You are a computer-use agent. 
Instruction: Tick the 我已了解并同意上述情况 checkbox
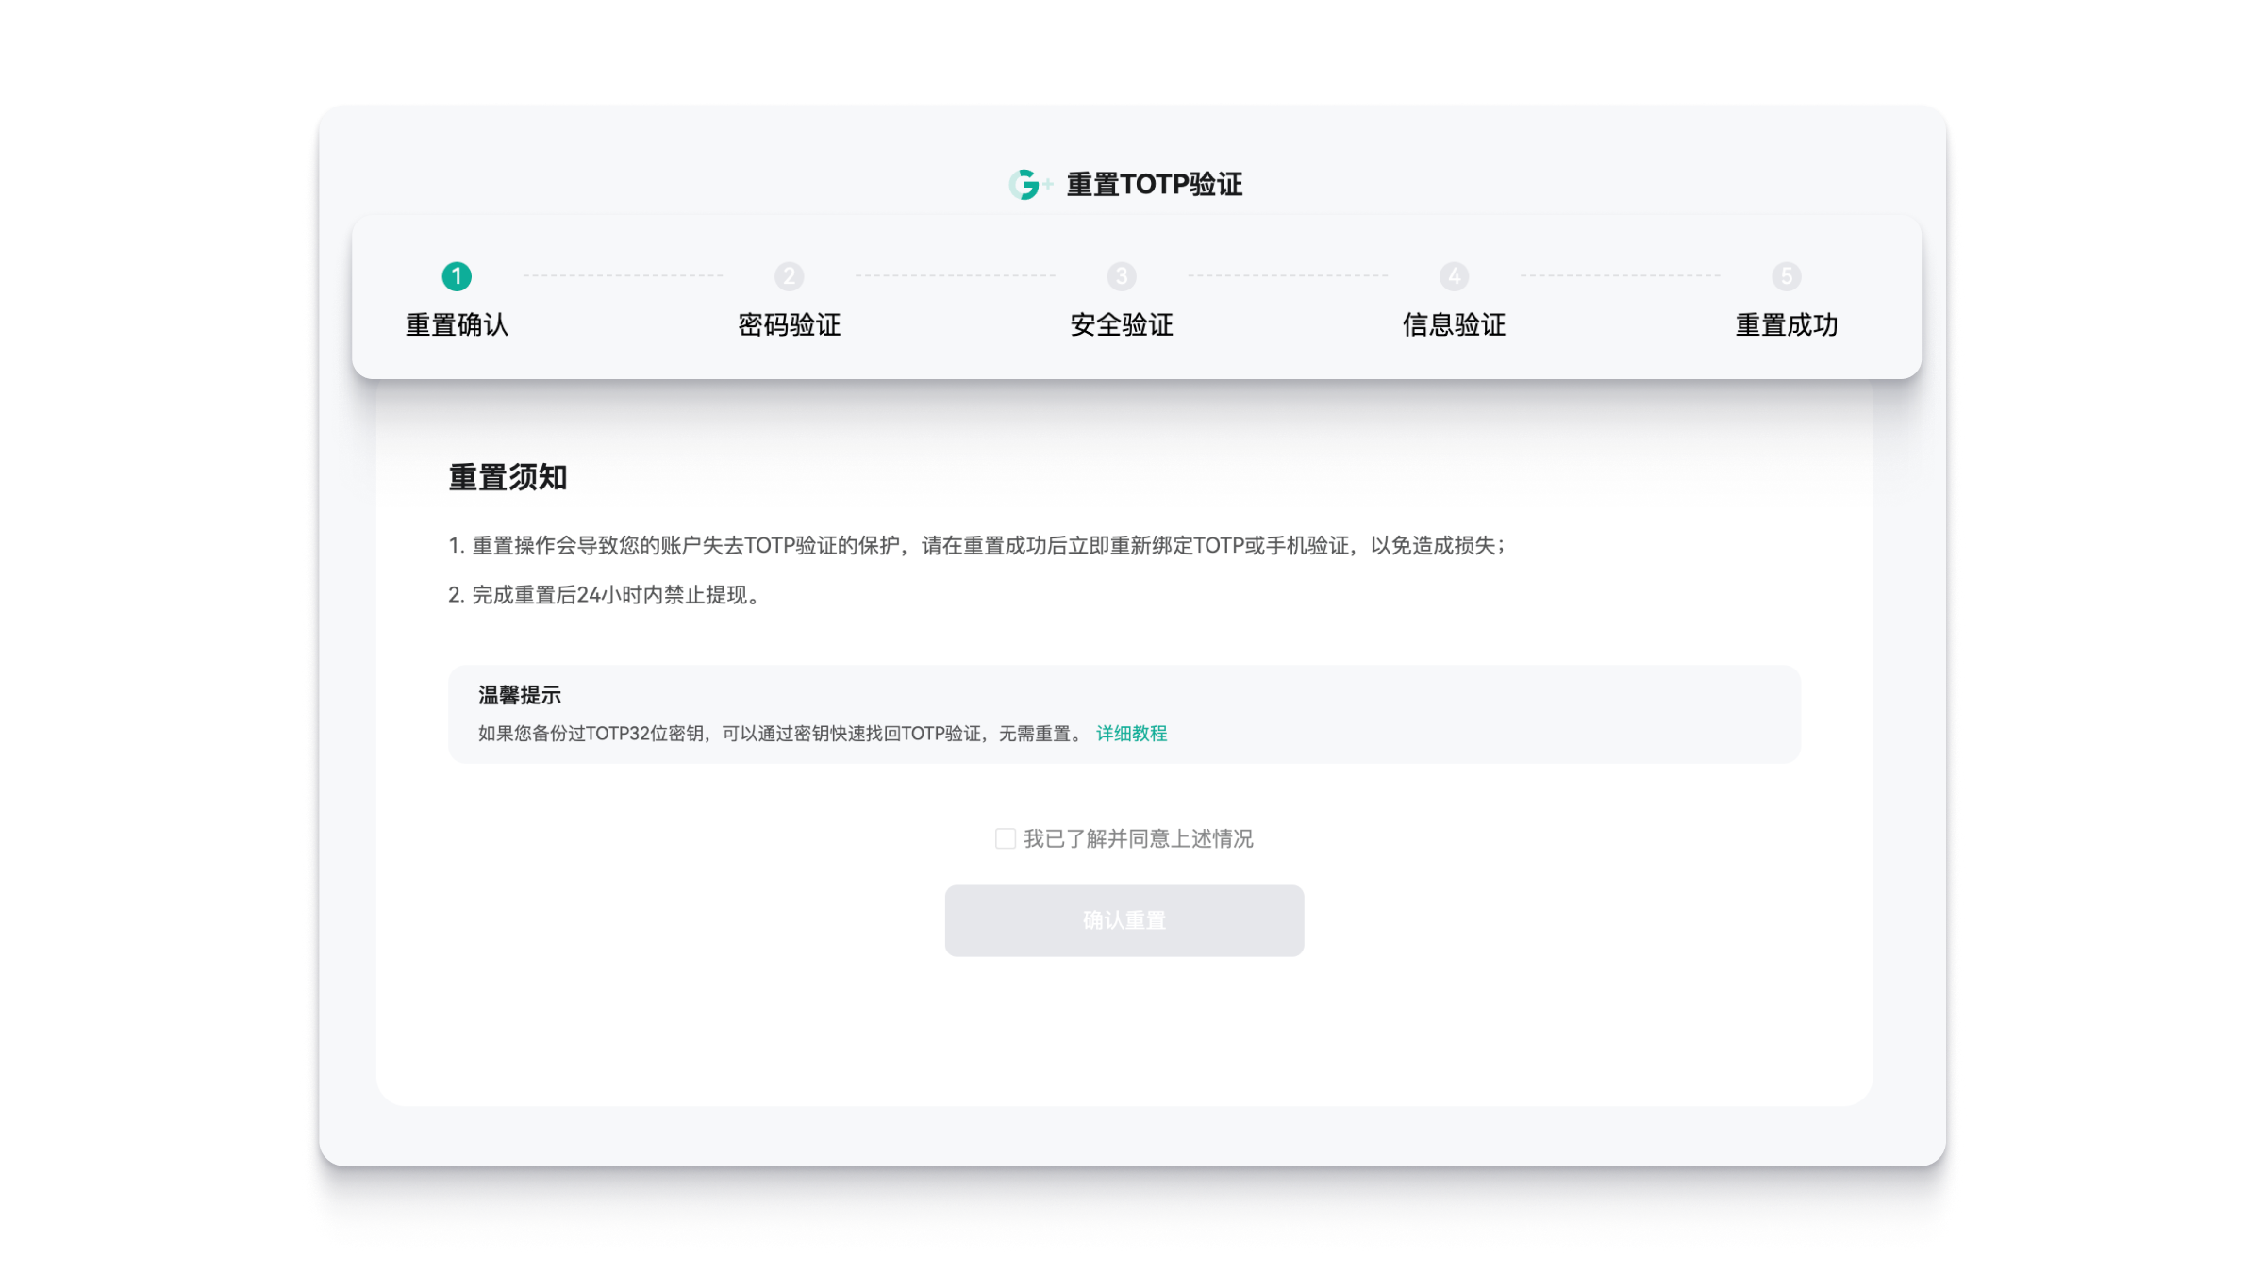tap(1006, 838)
